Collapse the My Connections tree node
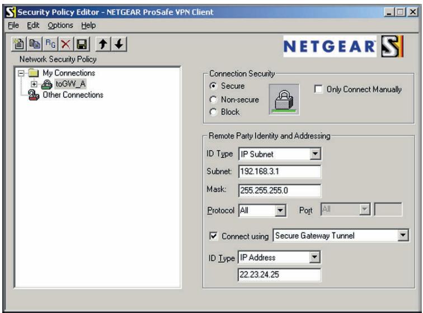Image resolution: width=423 pixels, height=313 pixels. click(x=21, y=73)
